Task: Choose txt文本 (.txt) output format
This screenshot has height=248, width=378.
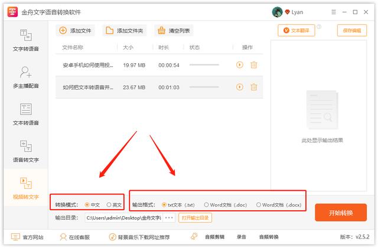Action: (x=178, y=205)
